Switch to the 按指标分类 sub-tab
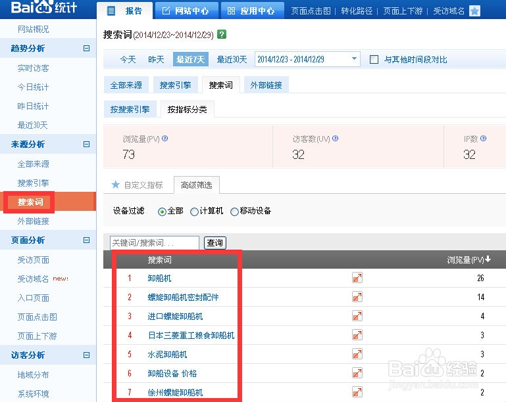 187,110
